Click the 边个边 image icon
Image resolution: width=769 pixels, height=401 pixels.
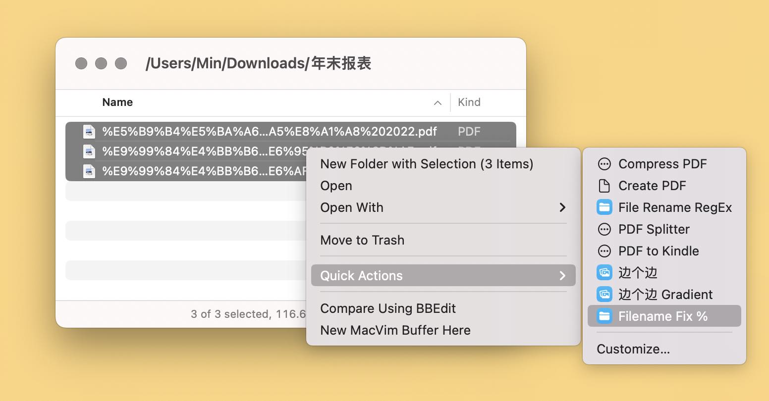[x=604, y=273]
